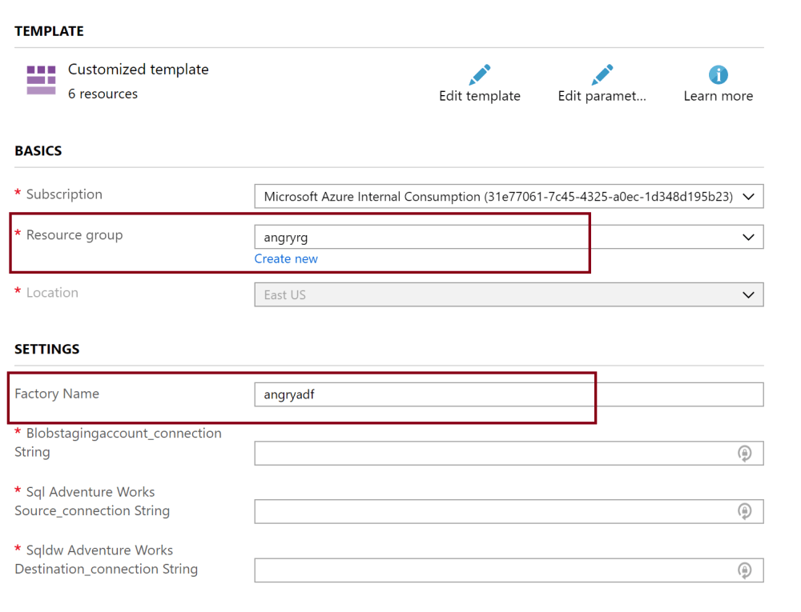
Task: Click the 'Edit paramet...' text label
Action: click(602, 96)
